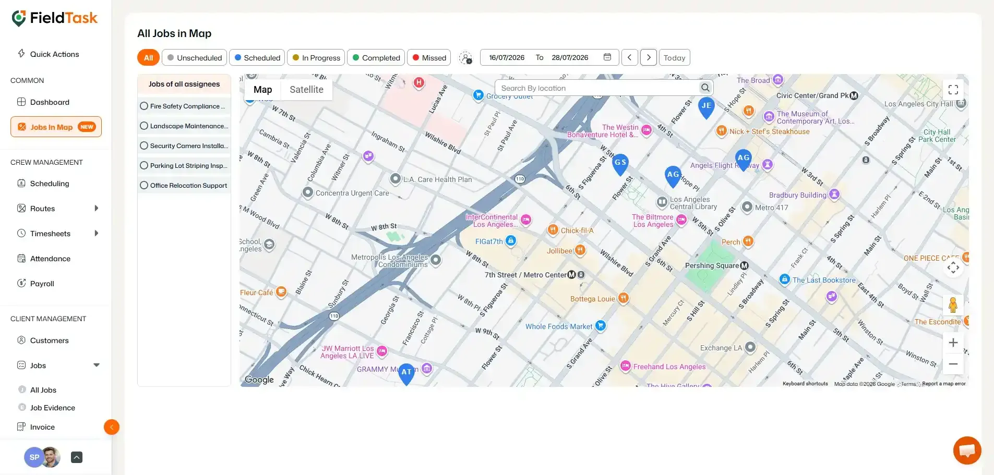
Task: Open the chat support bubble
Action: coord(967,450)
